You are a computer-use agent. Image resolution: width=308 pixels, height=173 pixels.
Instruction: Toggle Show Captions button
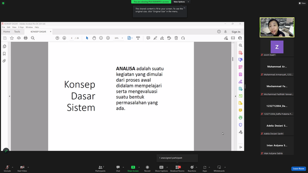coord(161,168)
